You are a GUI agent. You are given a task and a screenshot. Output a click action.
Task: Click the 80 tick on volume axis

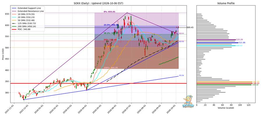pyautogui.click(x=231, y=105)
